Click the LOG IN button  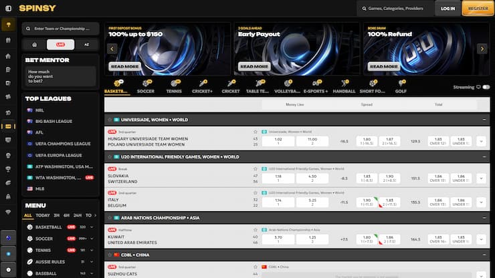[x=448, y=9]
